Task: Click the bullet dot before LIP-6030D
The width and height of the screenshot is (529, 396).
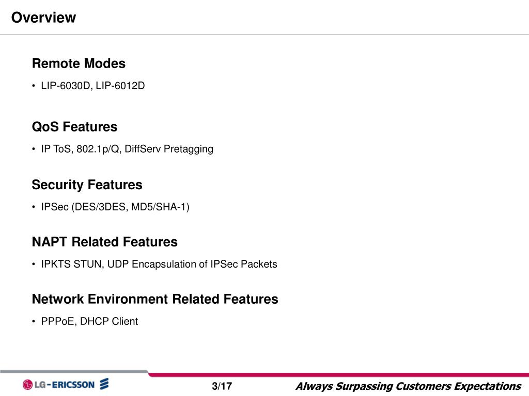Action: tap(34, 86)
